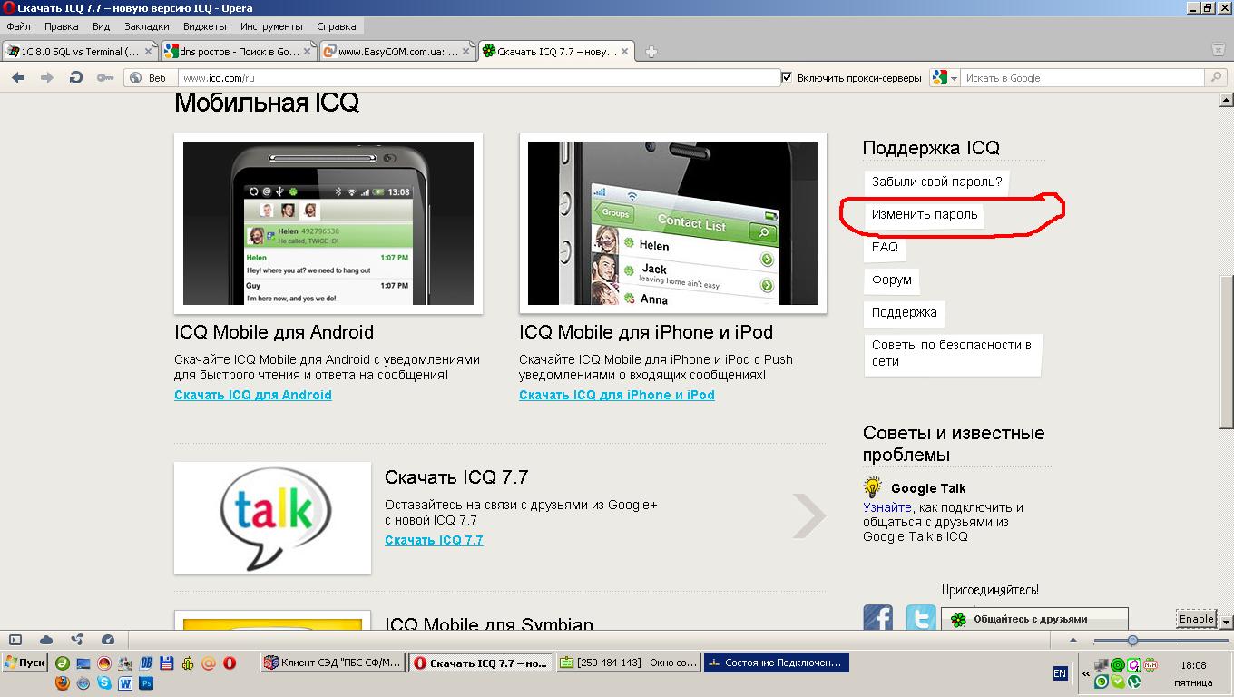Click the www.icq.com/ru address field
This screenshot has height=697, width=1234.
[x=479, y=78]
